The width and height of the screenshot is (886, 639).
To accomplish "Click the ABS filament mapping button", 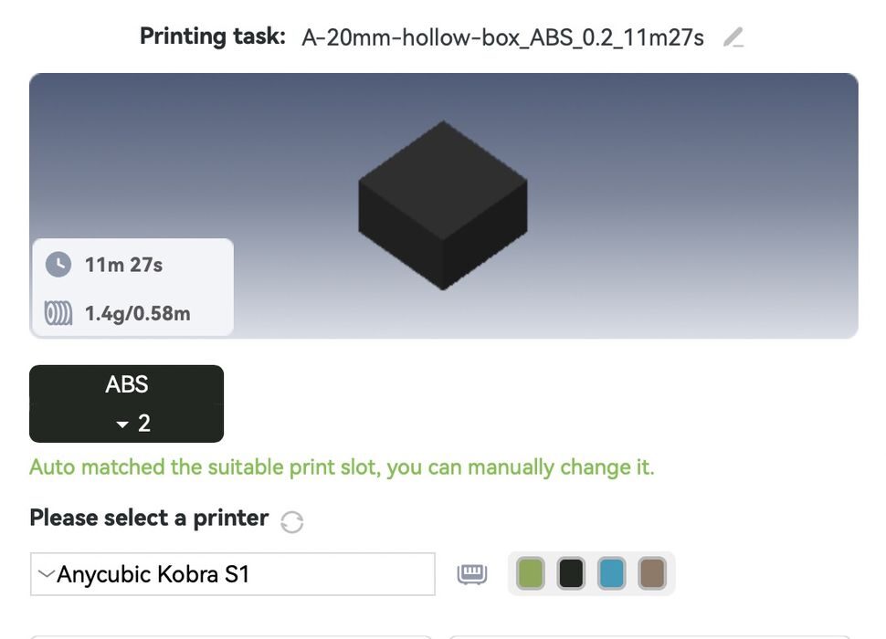I will pyautogui.click(x=126, y=384).
